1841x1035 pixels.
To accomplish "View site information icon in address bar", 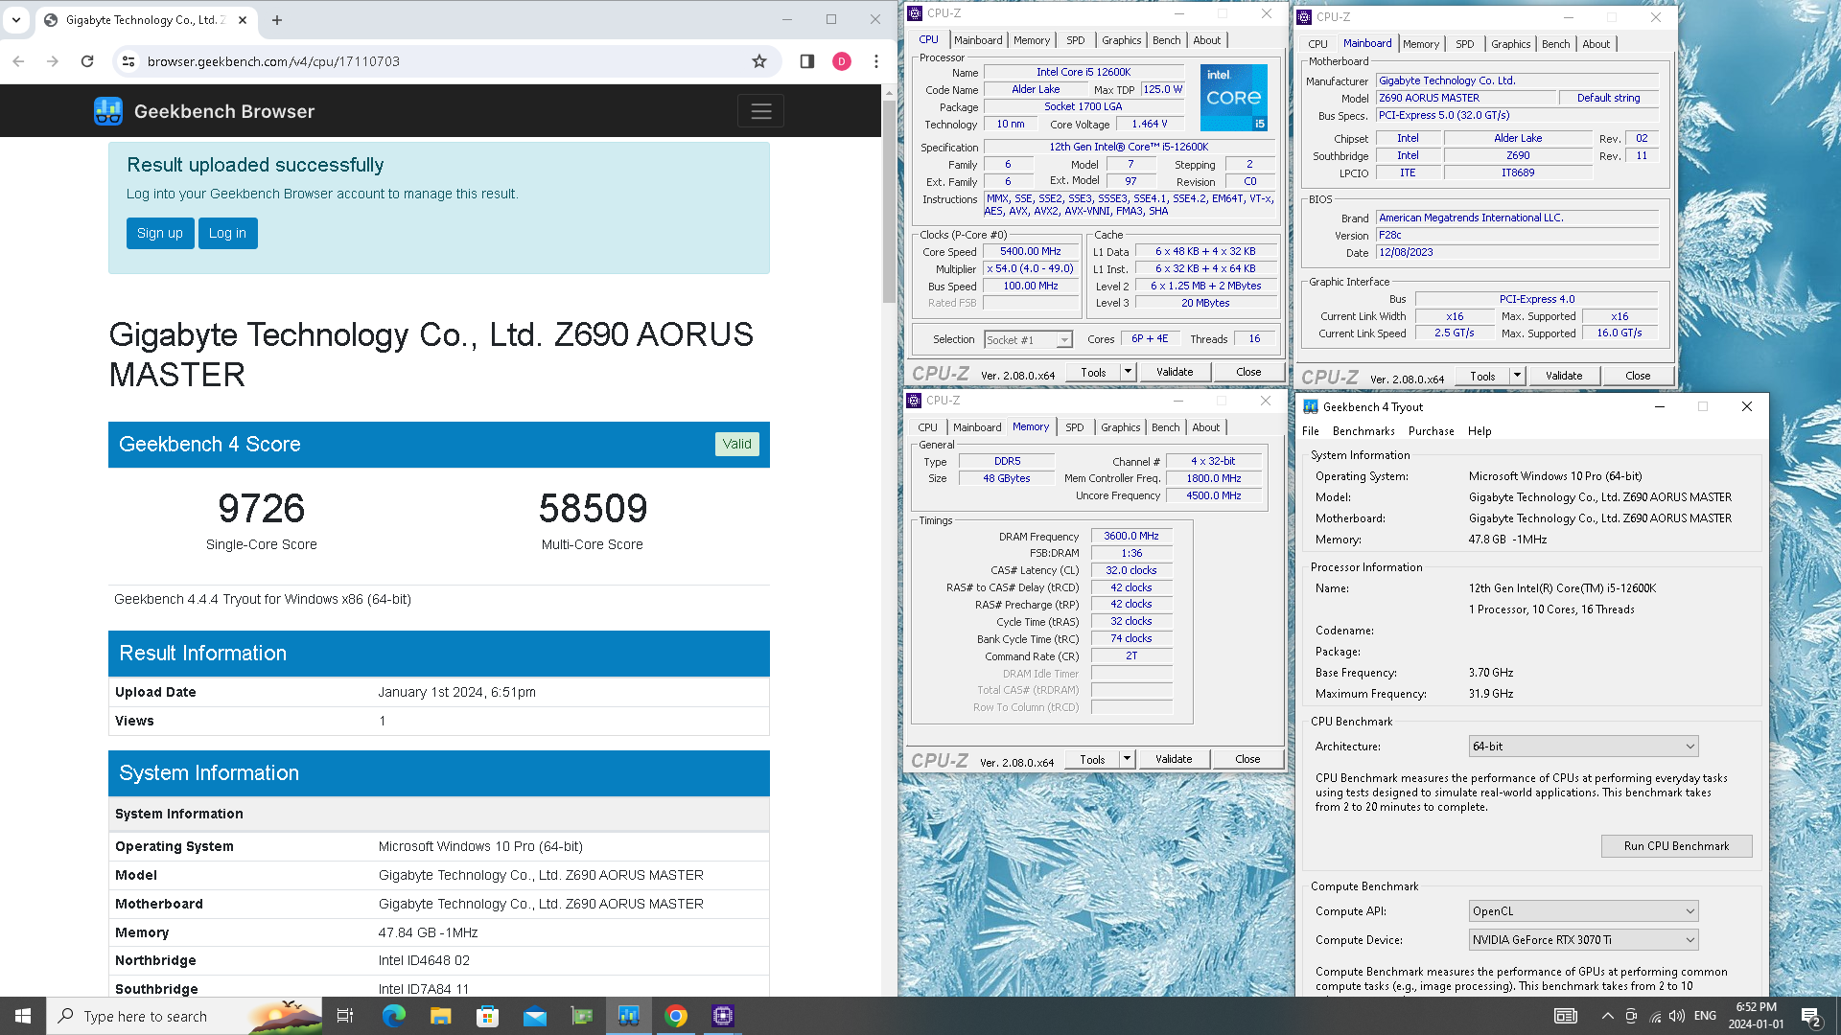I will point(128,61).
